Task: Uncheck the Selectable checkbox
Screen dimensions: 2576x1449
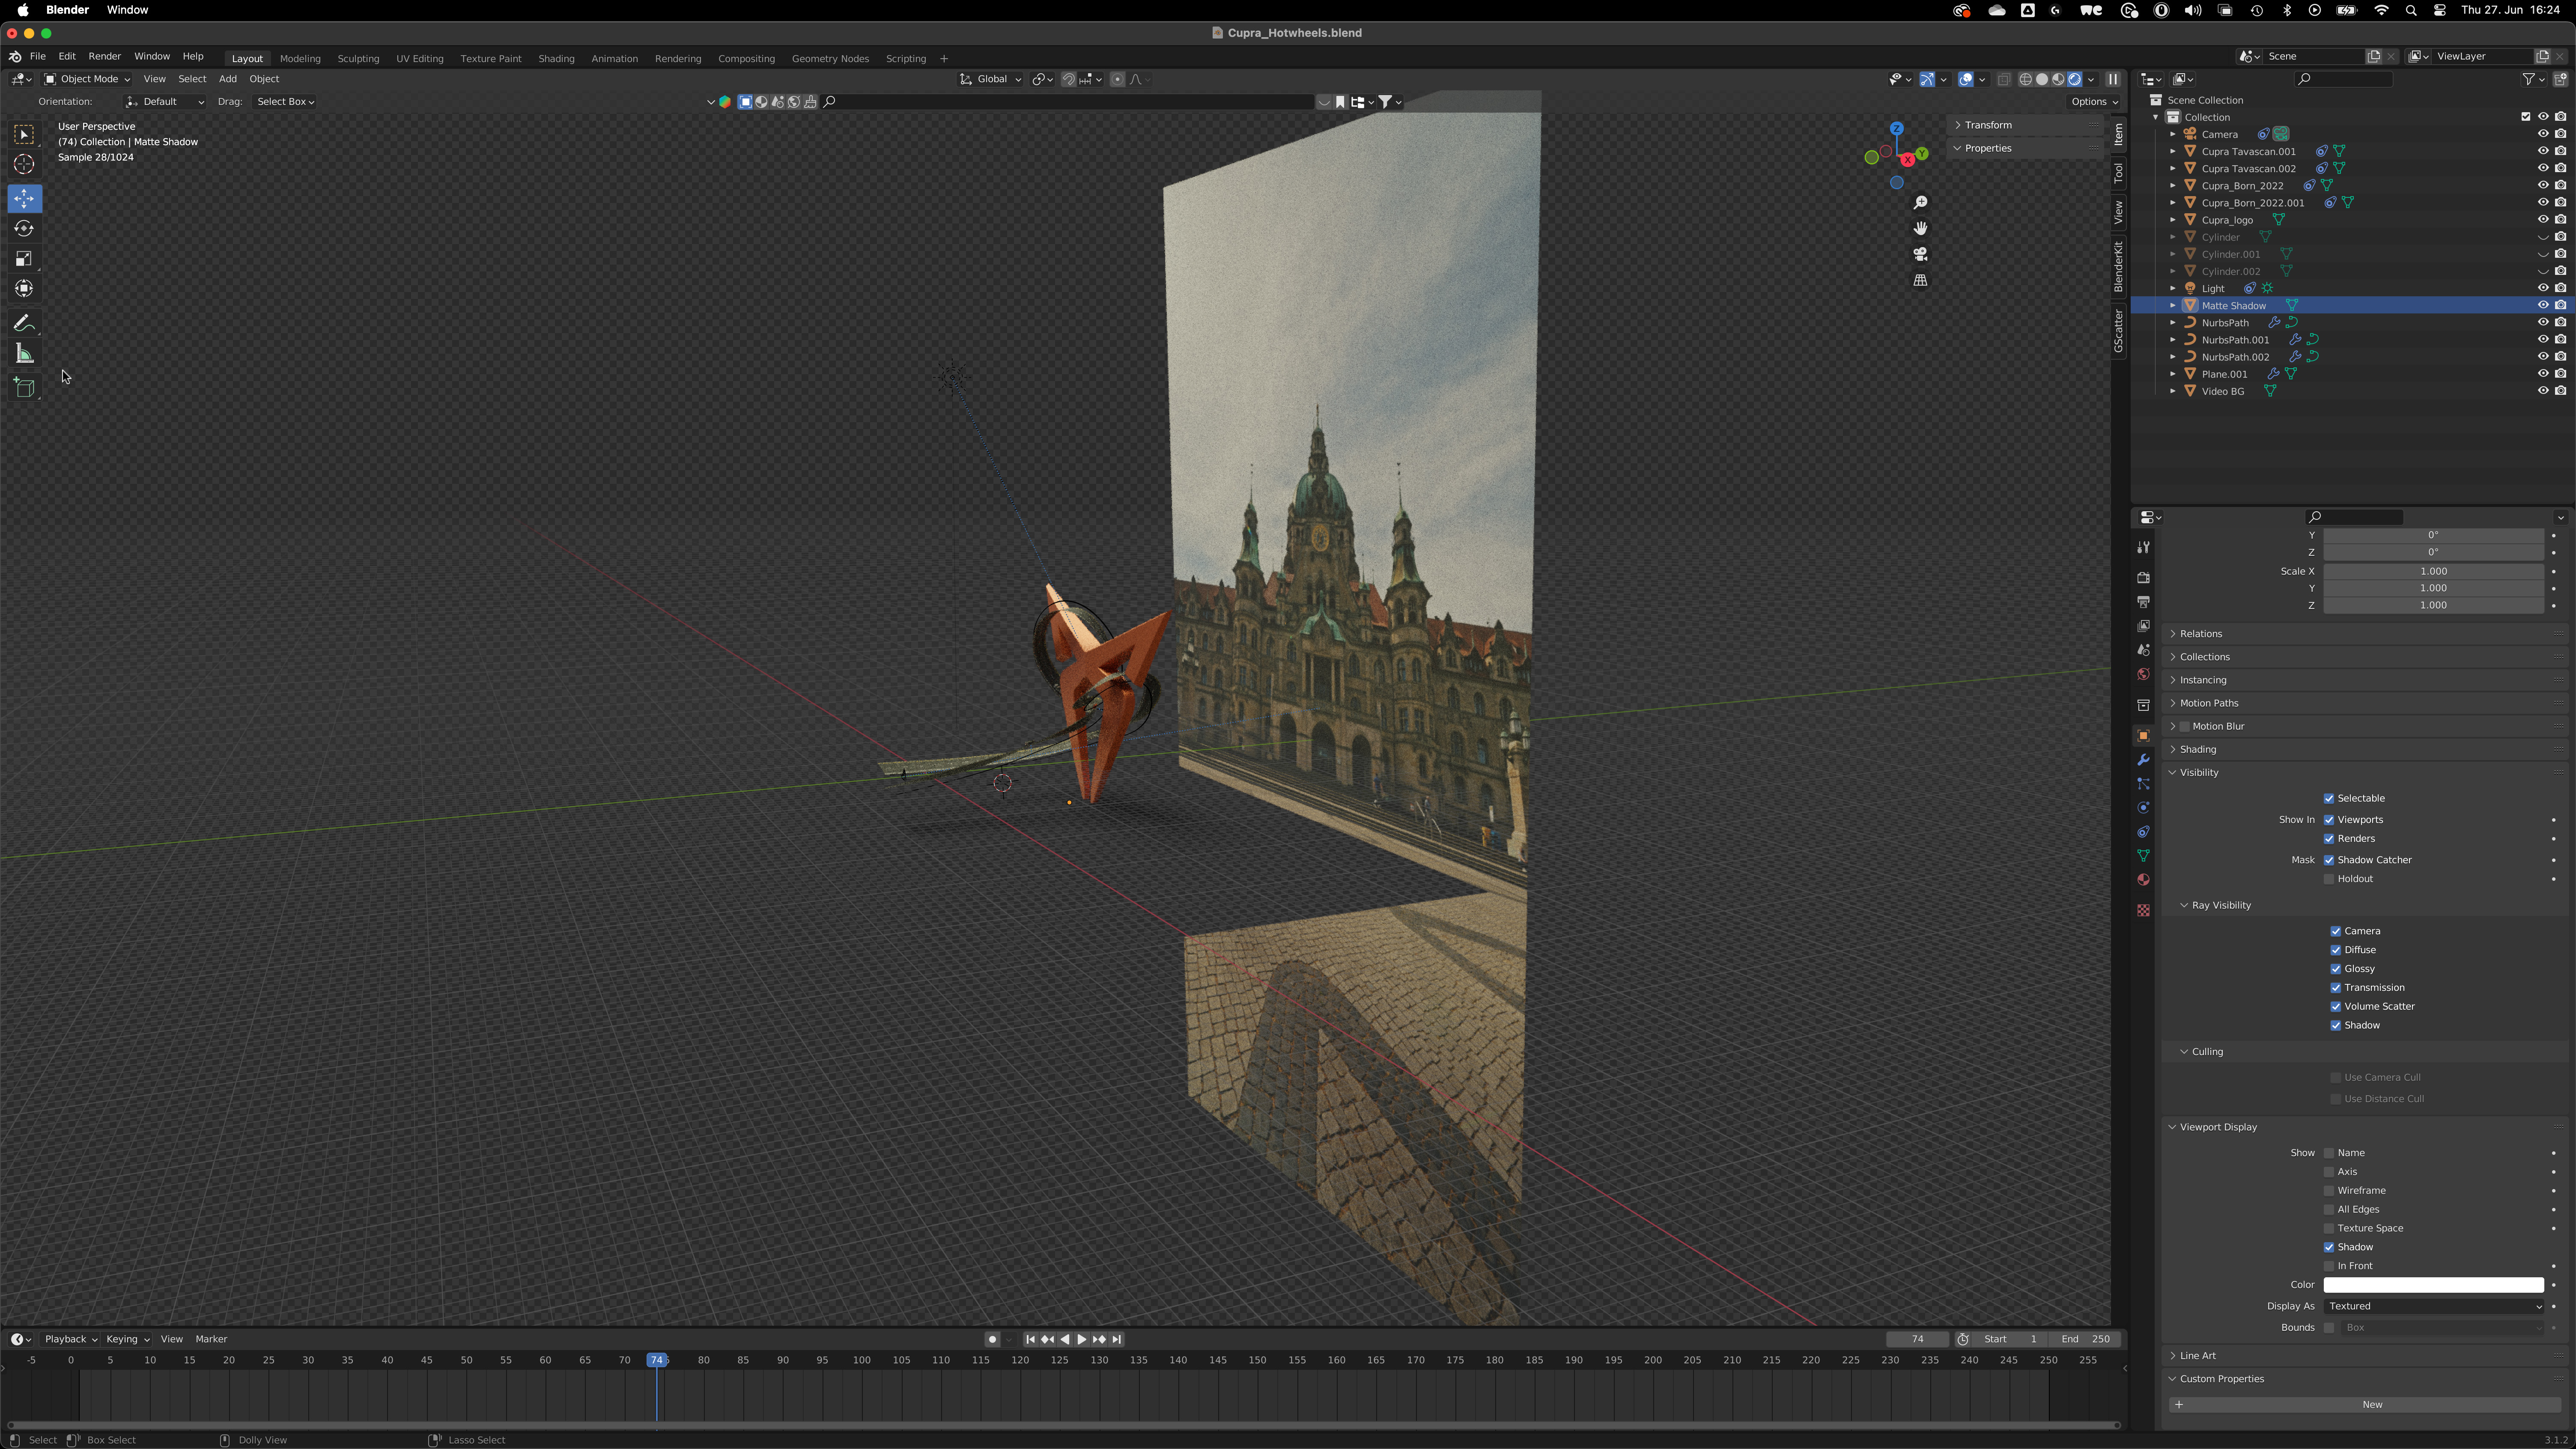Action: tap(2329, 799)
